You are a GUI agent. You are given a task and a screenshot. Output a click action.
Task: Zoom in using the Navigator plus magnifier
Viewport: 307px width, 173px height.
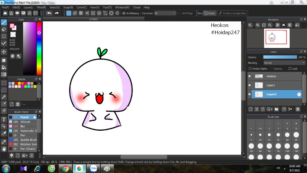click(258, 25)
